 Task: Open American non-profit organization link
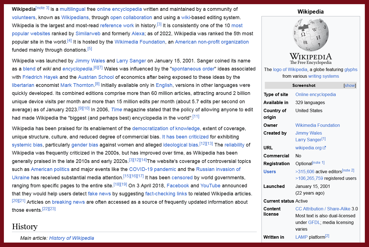pos(212,42)
